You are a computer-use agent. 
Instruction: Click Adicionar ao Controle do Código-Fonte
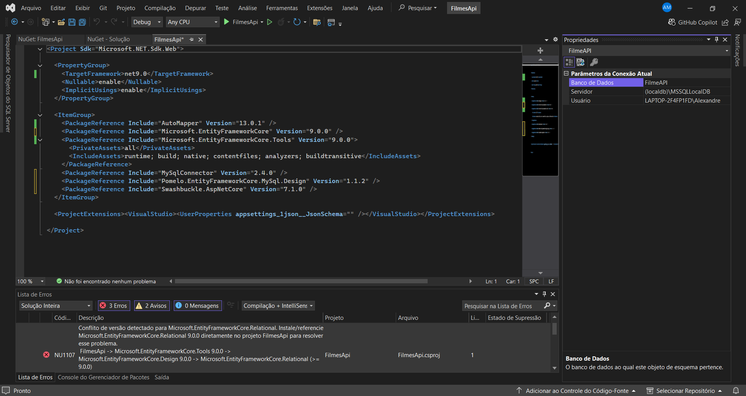coord(577,391)
